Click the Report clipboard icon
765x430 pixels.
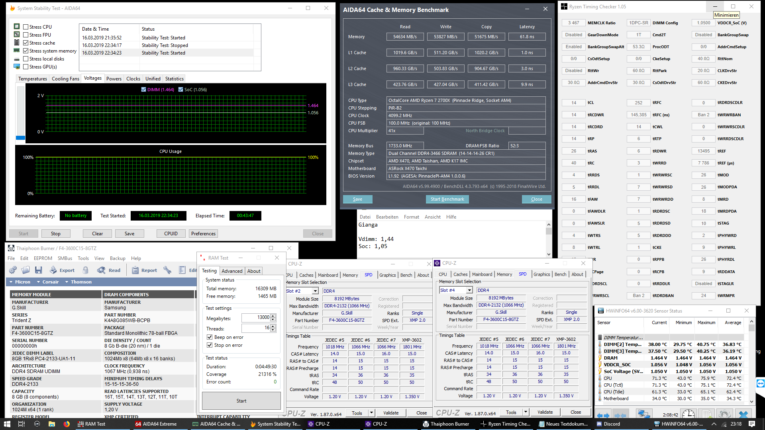(135, 270)
